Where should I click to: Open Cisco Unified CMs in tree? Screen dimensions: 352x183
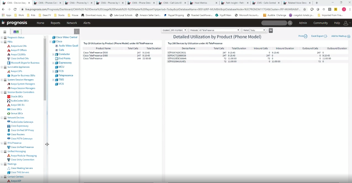19,59
